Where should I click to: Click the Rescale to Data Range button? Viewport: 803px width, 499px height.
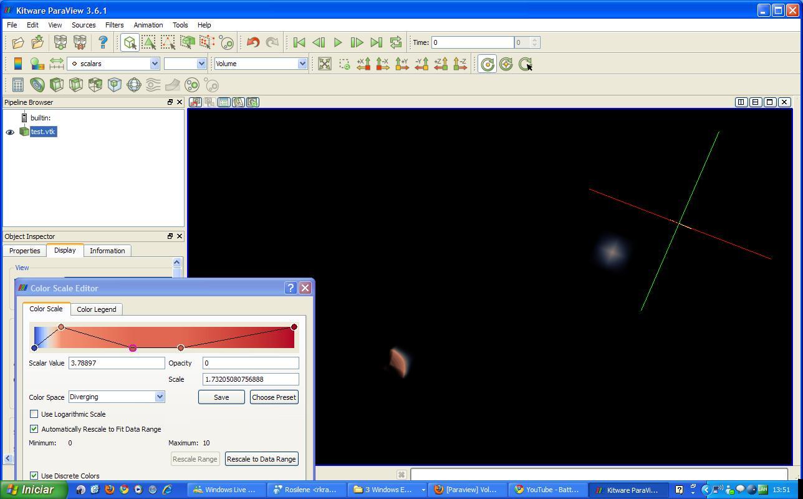pyautogui.click(x=261, y=459)
